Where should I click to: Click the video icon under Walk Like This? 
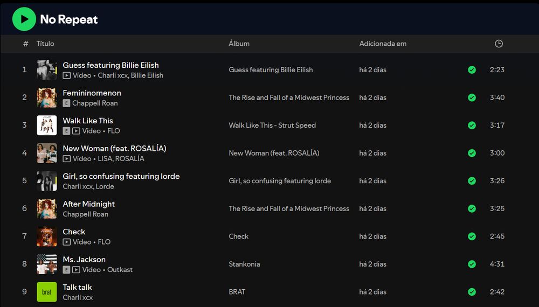(77, 131)
